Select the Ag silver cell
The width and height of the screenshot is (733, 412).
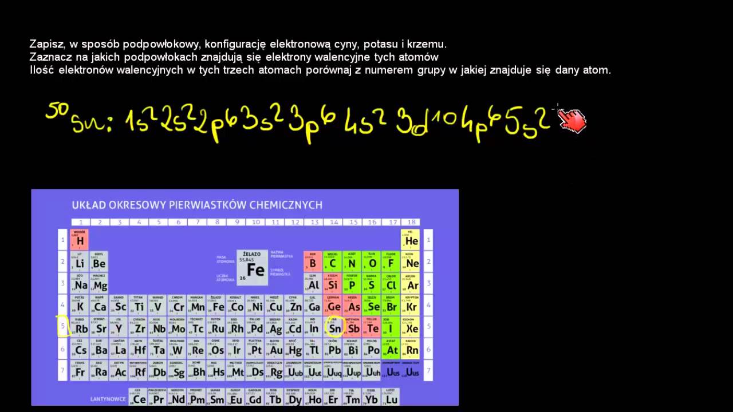point(275,327)
